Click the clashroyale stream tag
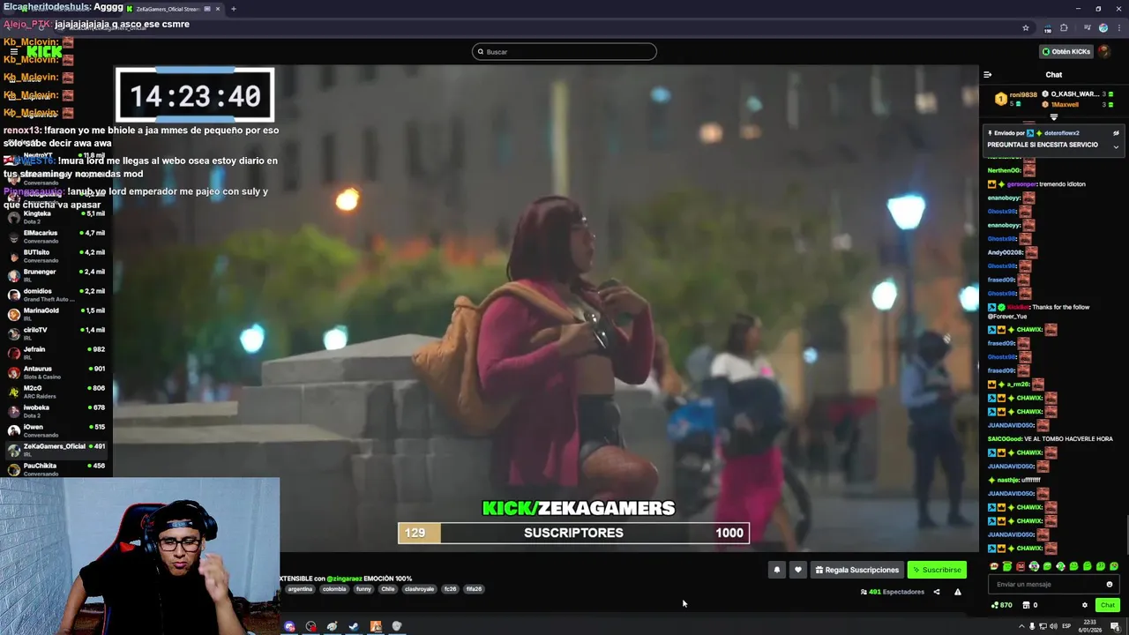Viewport: 1129px width, 635px height. click(x=420, y=589)
